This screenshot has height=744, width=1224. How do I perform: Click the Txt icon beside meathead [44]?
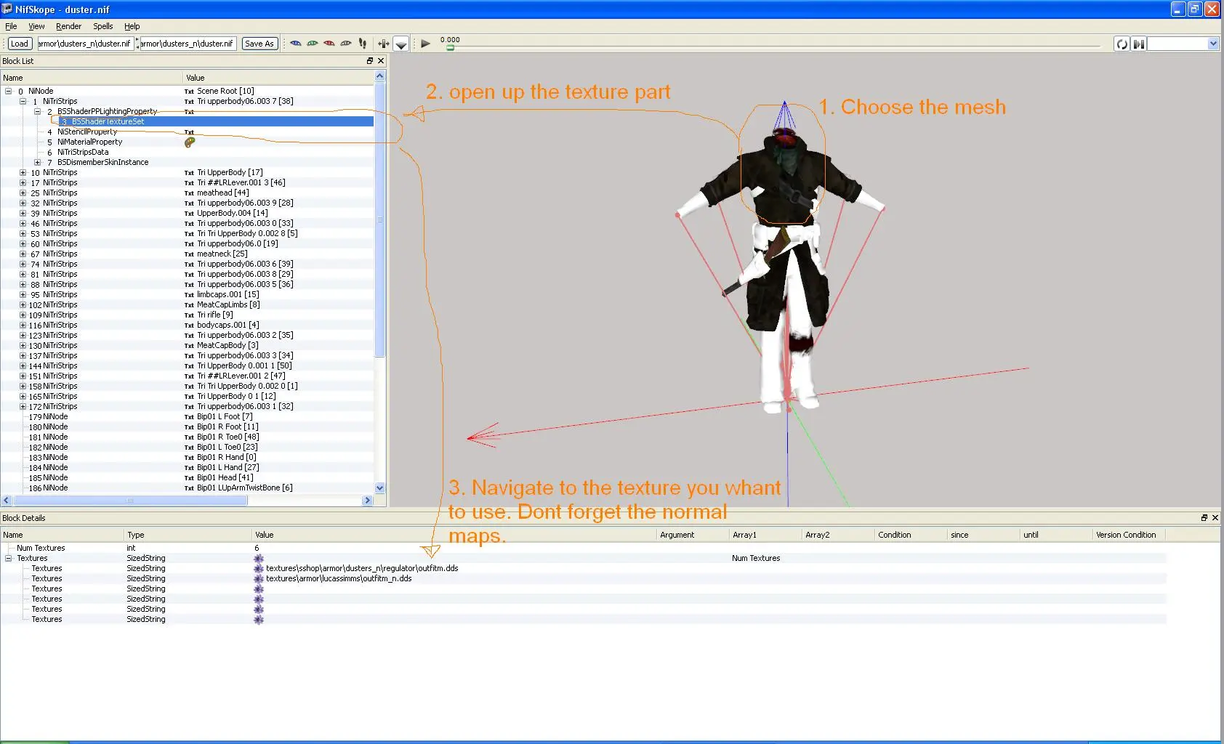click(189, 193)
